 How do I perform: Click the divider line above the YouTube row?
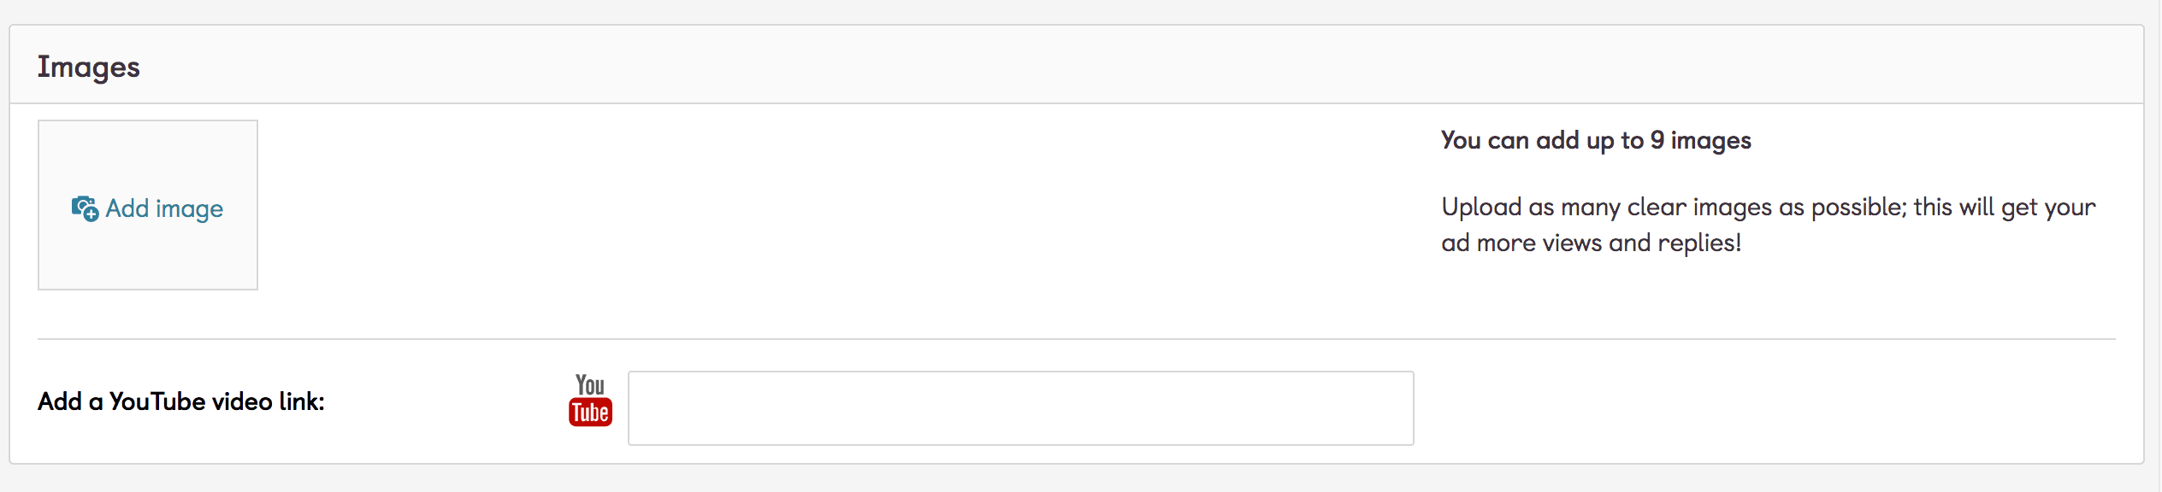coord(1076,339)
